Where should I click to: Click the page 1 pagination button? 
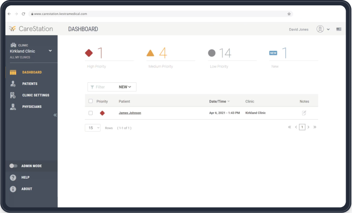pyautogui.click(x=302, y=127)
